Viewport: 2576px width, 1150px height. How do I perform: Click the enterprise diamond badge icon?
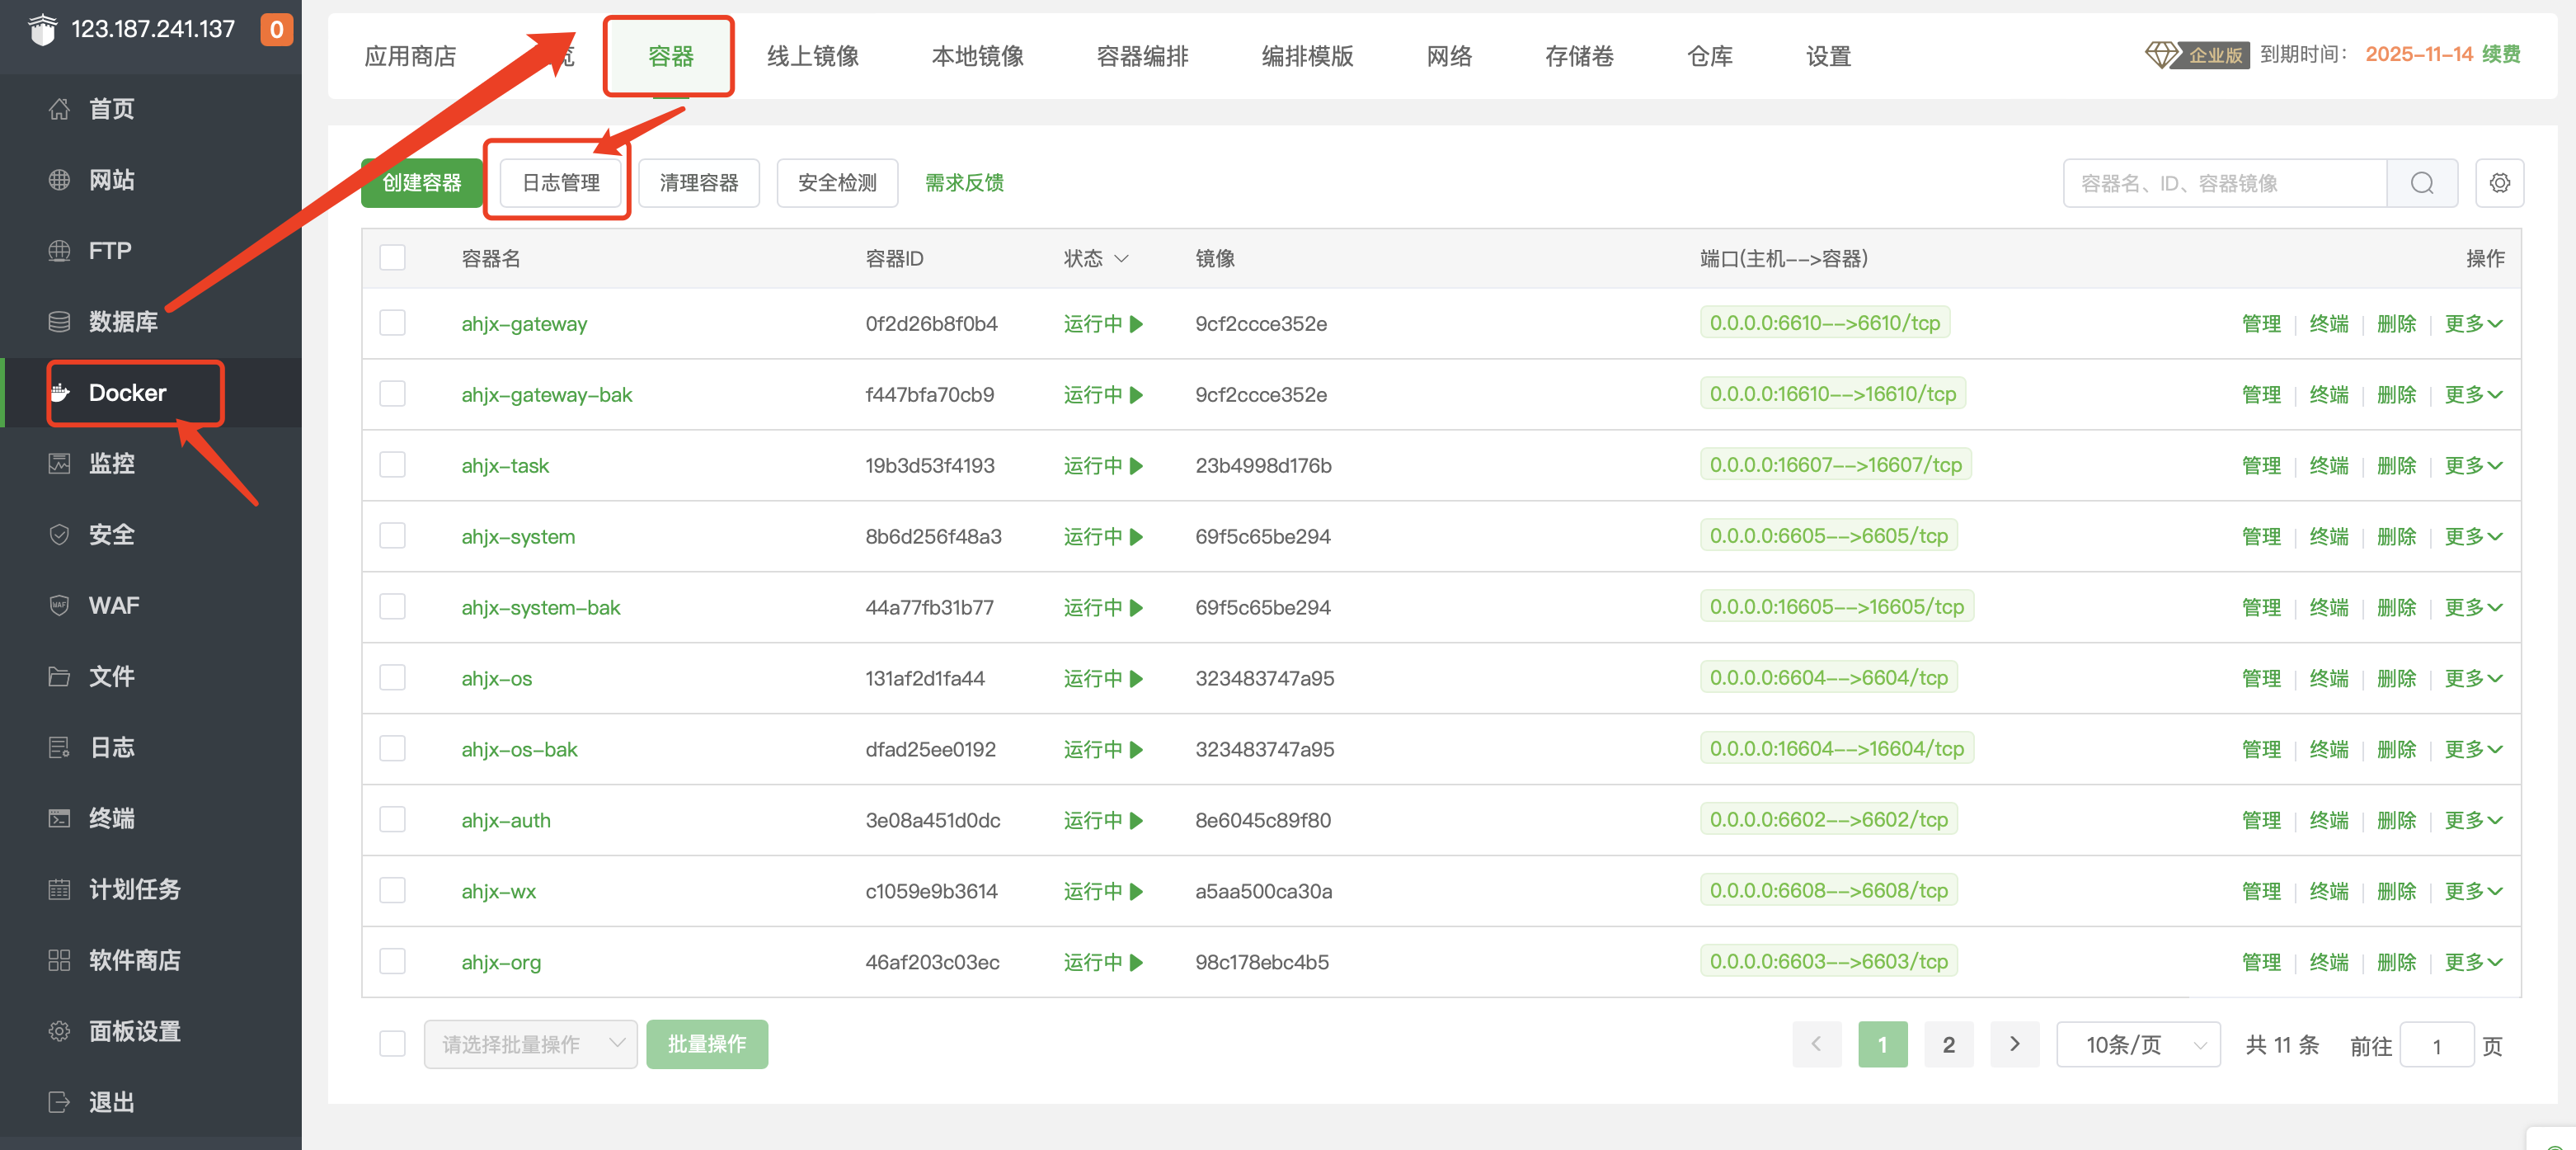pyautogui.click(x=2161, y=54)
